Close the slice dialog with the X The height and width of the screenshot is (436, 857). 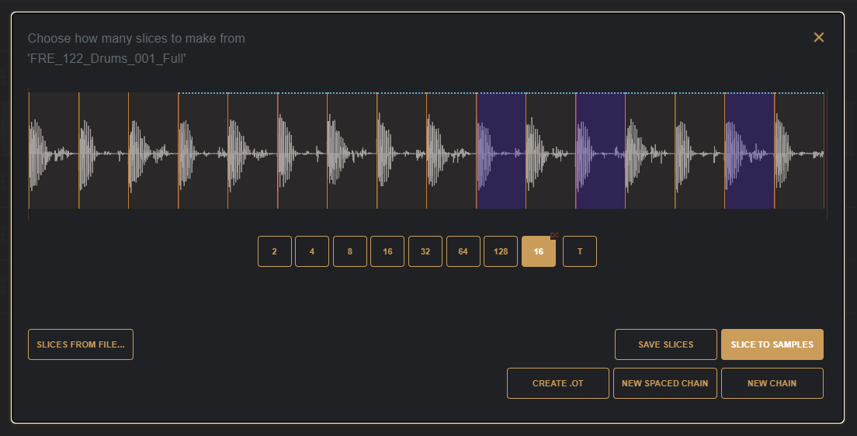pos(818,37)
